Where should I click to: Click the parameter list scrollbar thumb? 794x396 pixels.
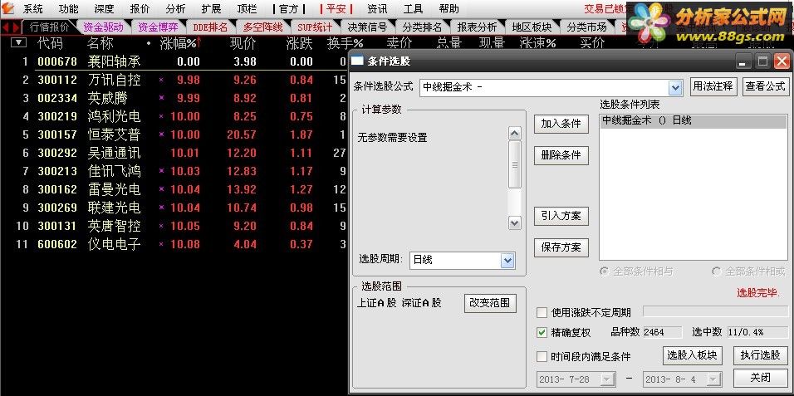click(x=514, y=164)
